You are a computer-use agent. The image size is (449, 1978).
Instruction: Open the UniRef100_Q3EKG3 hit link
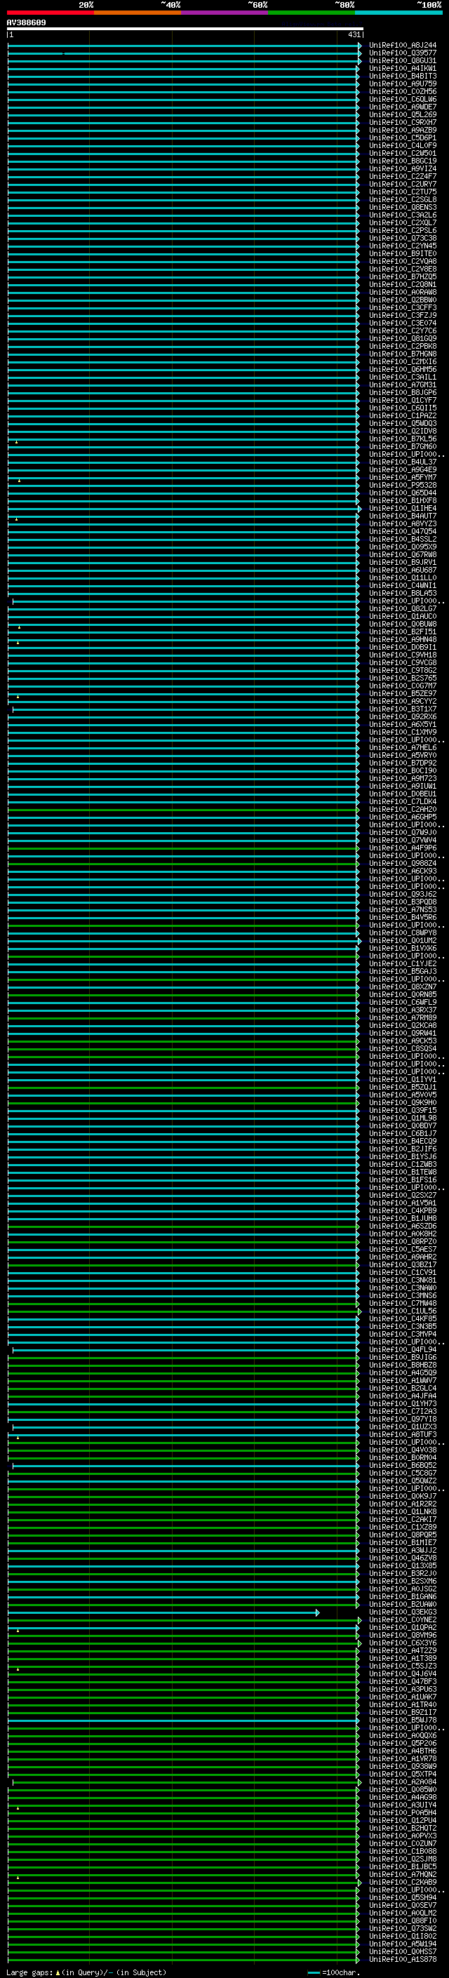402,1612
